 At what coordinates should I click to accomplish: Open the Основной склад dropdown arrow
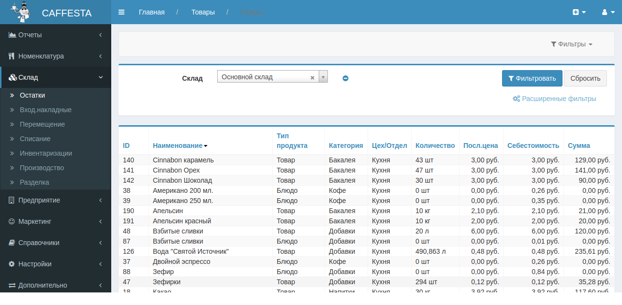323,77
